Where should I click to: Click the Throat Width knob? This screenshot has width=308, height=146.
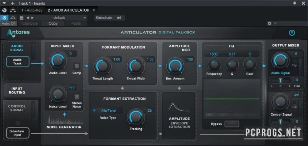(x=136, y=66)
